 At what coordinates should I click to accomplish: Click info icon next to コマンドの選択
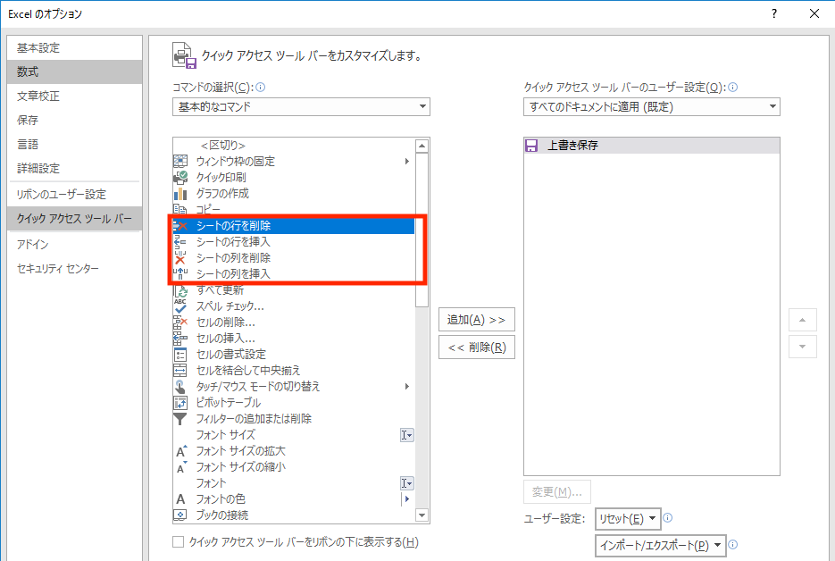[261, 88]
